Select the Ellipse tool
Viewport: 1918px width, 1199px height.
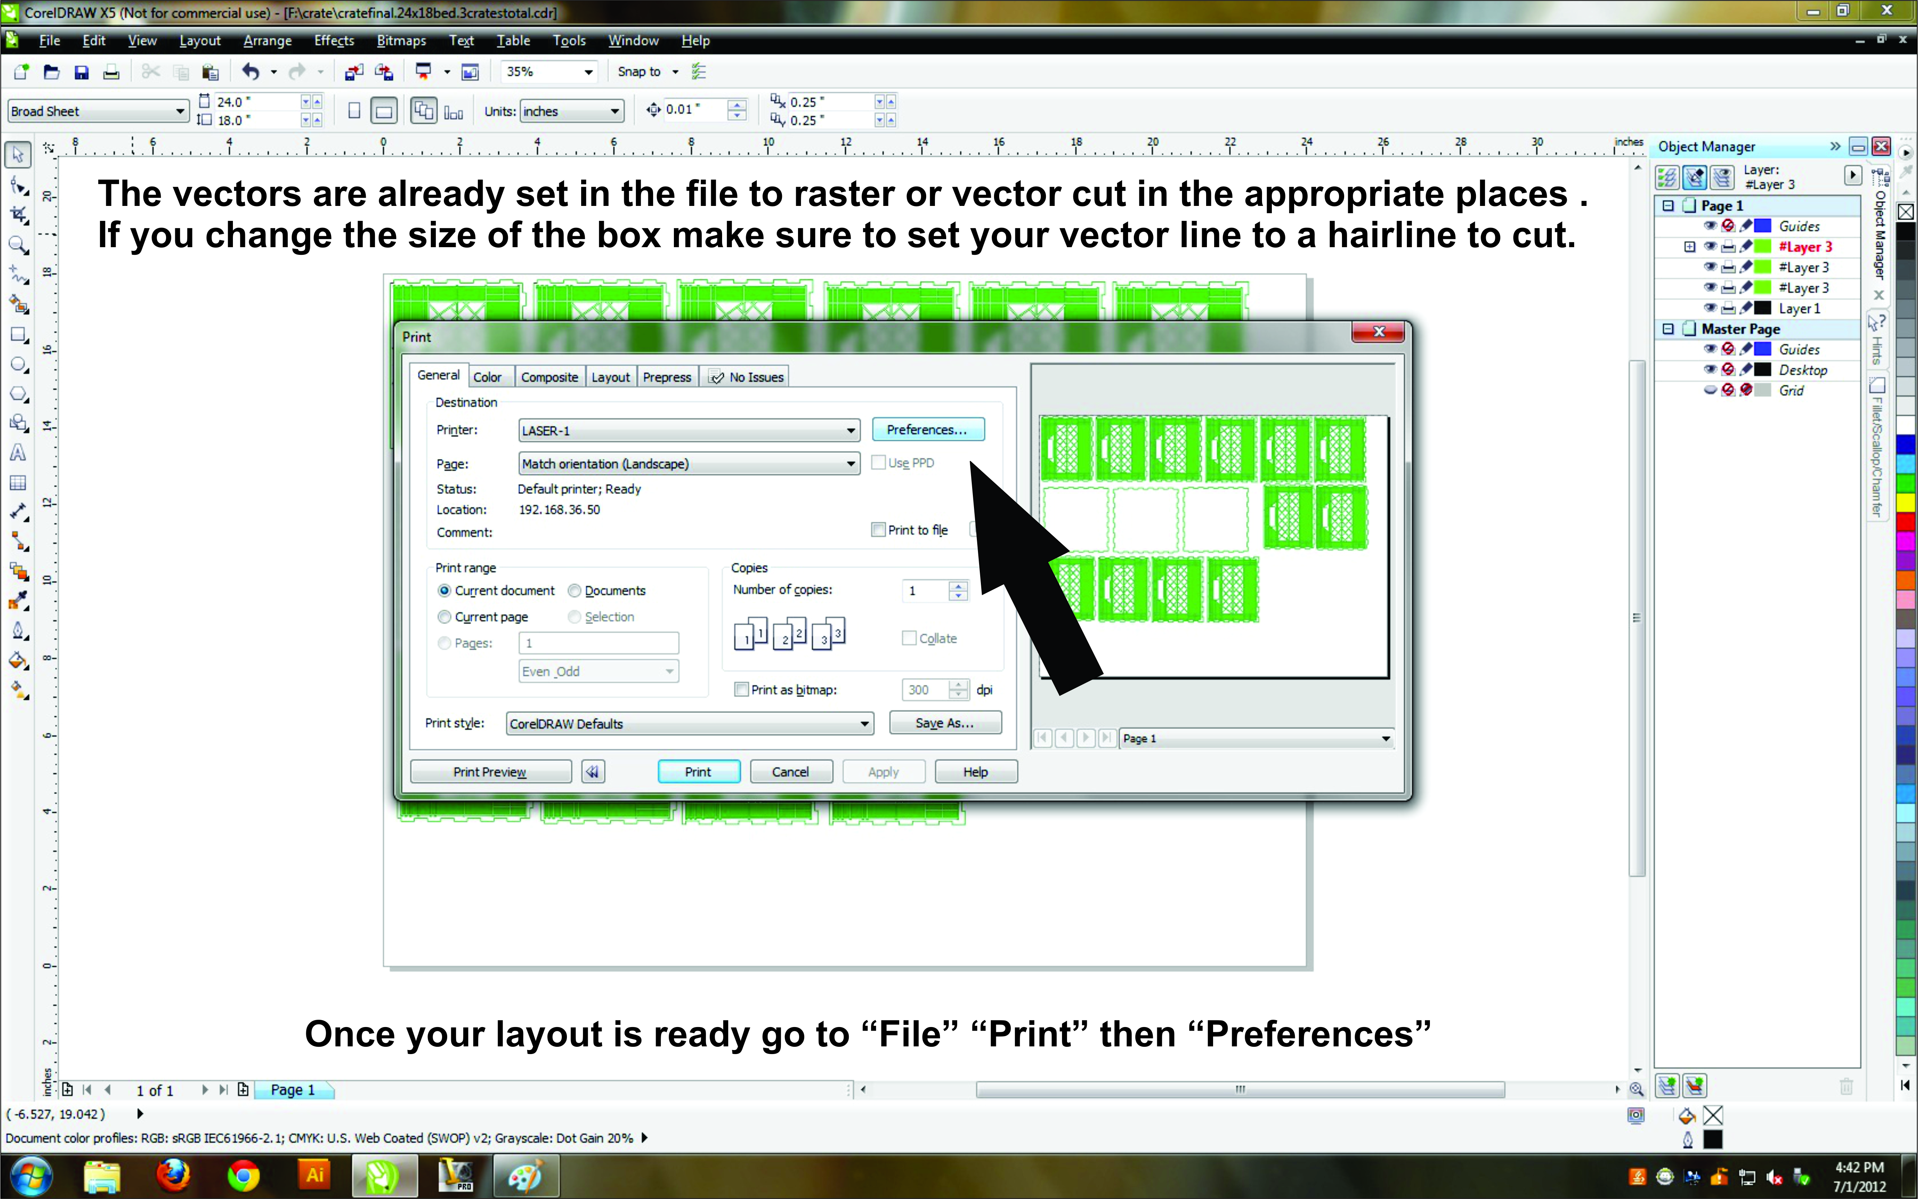click(x=18, y=365)
